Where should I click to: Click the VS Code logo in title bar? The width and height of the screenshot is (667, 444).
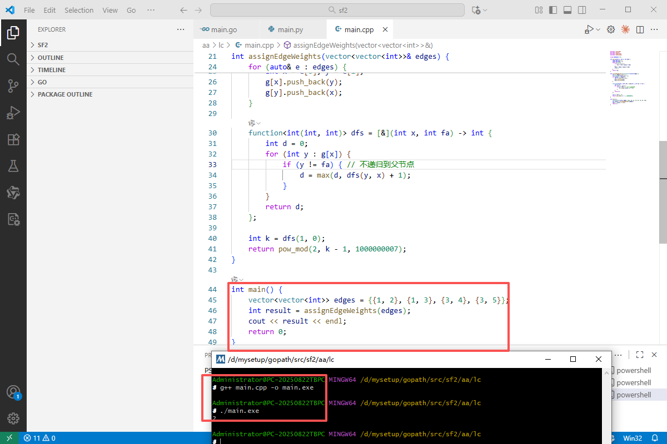coord(9,10)
